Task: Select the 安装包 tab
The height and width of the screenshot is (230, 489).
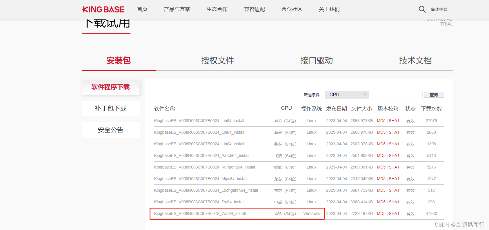Action: pyautogui.click(x=119, y=60)
